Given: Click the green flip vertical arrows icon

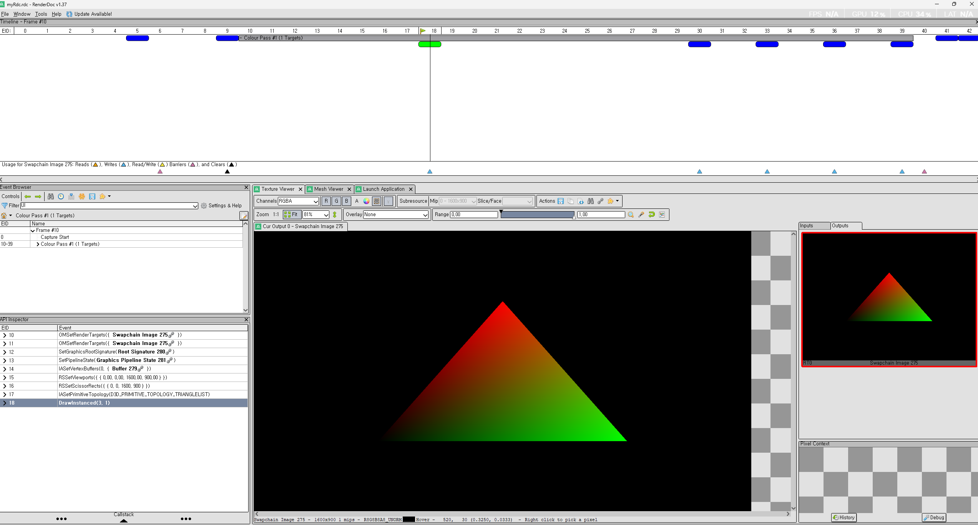Looking at the screenshot, I should (335, 215).
